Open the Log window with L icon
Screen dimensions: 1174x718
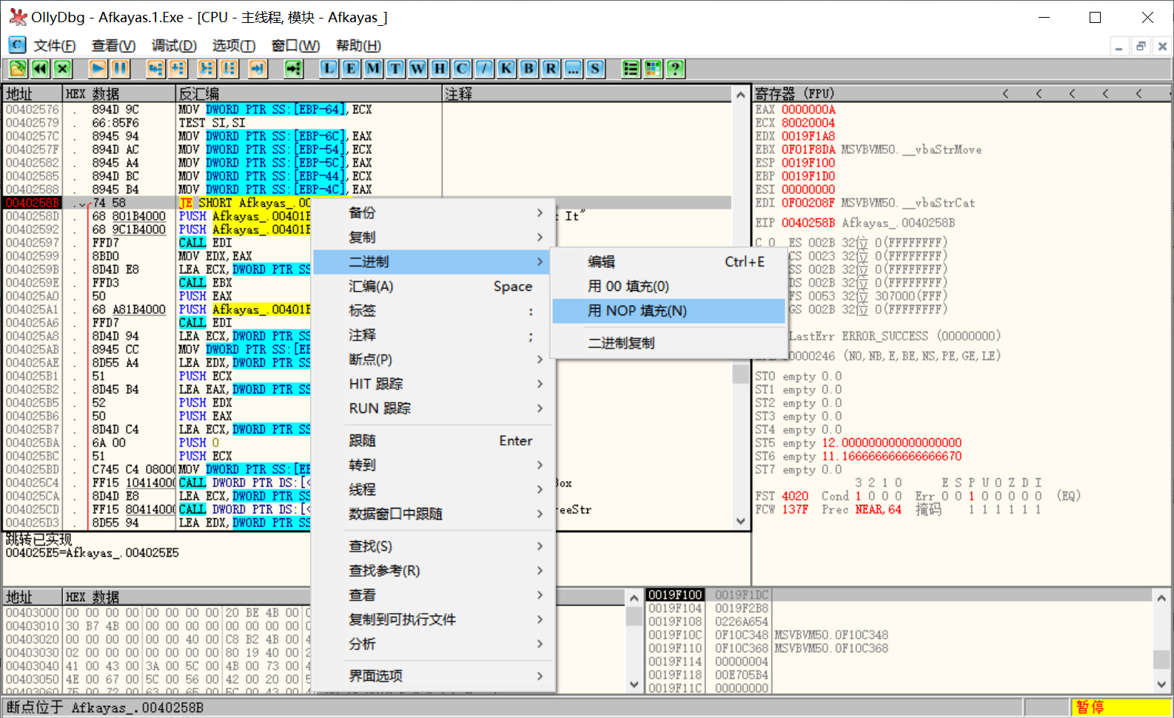[x=329, y=69]
